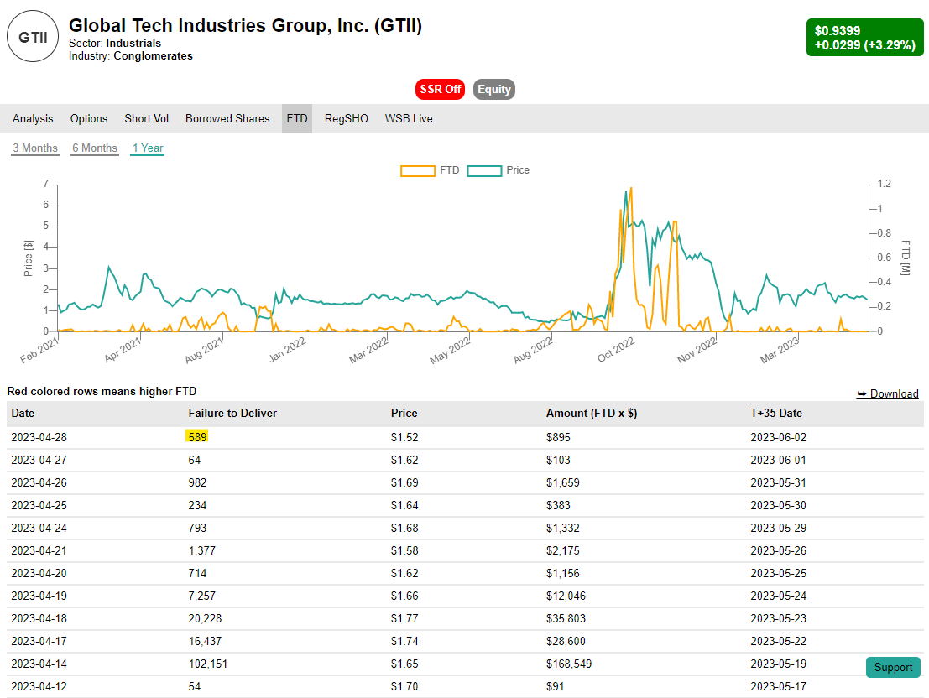Toggle the FTD series in the chart legend
This screenshot has width=929, height=698.
431,170
